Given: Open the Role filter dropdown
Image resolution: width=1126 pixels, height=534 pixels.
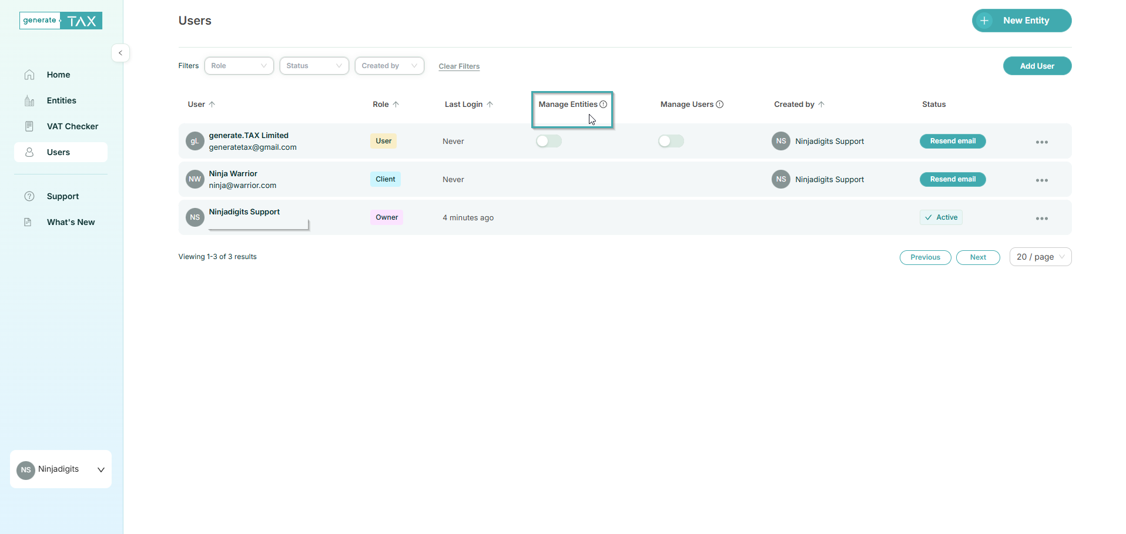Looking at the screenshot, I should [x=239, y=66].
